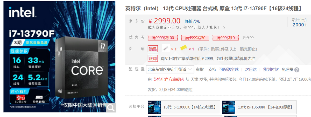Viewport: 311px width, 117px height.
Task: Click the i5-13600KF option thumbnail image
Action: pos(229,107)
